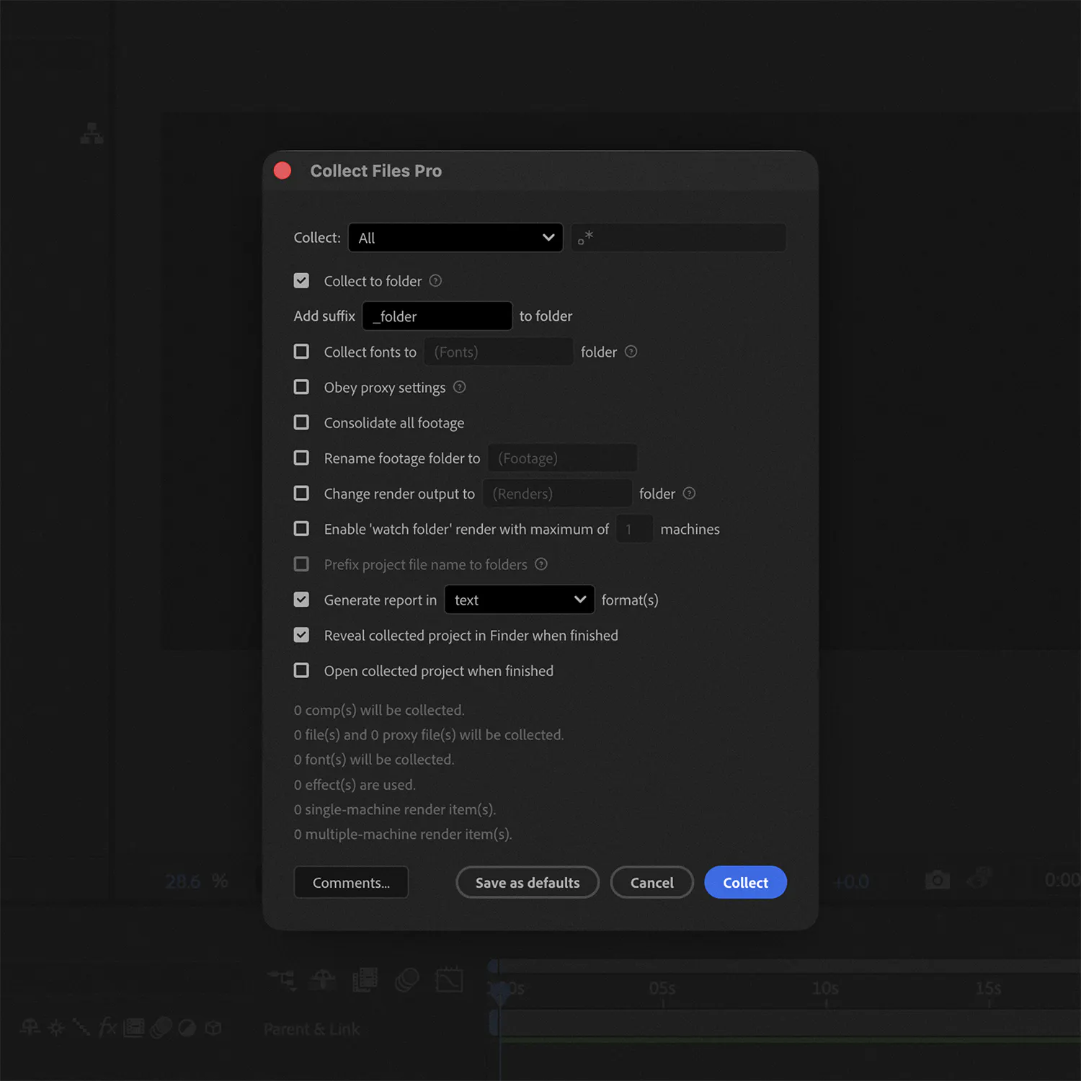Image resolution: width=1081 pixels, height=1081 pixels.
Task: Enable Consolidate all footage
Action: tap(301, 422)
